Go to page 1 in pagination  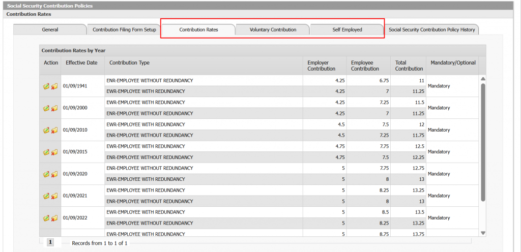50,242
